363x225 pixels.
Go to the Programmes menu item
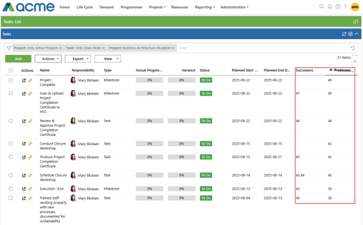point(131,7)
